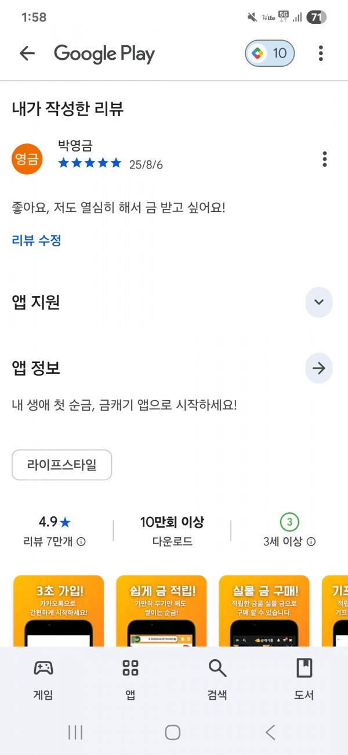Tap the info icon beside 리뷰 7만개
The width and height of the screenshot is (348, 755).
point(81,542)
